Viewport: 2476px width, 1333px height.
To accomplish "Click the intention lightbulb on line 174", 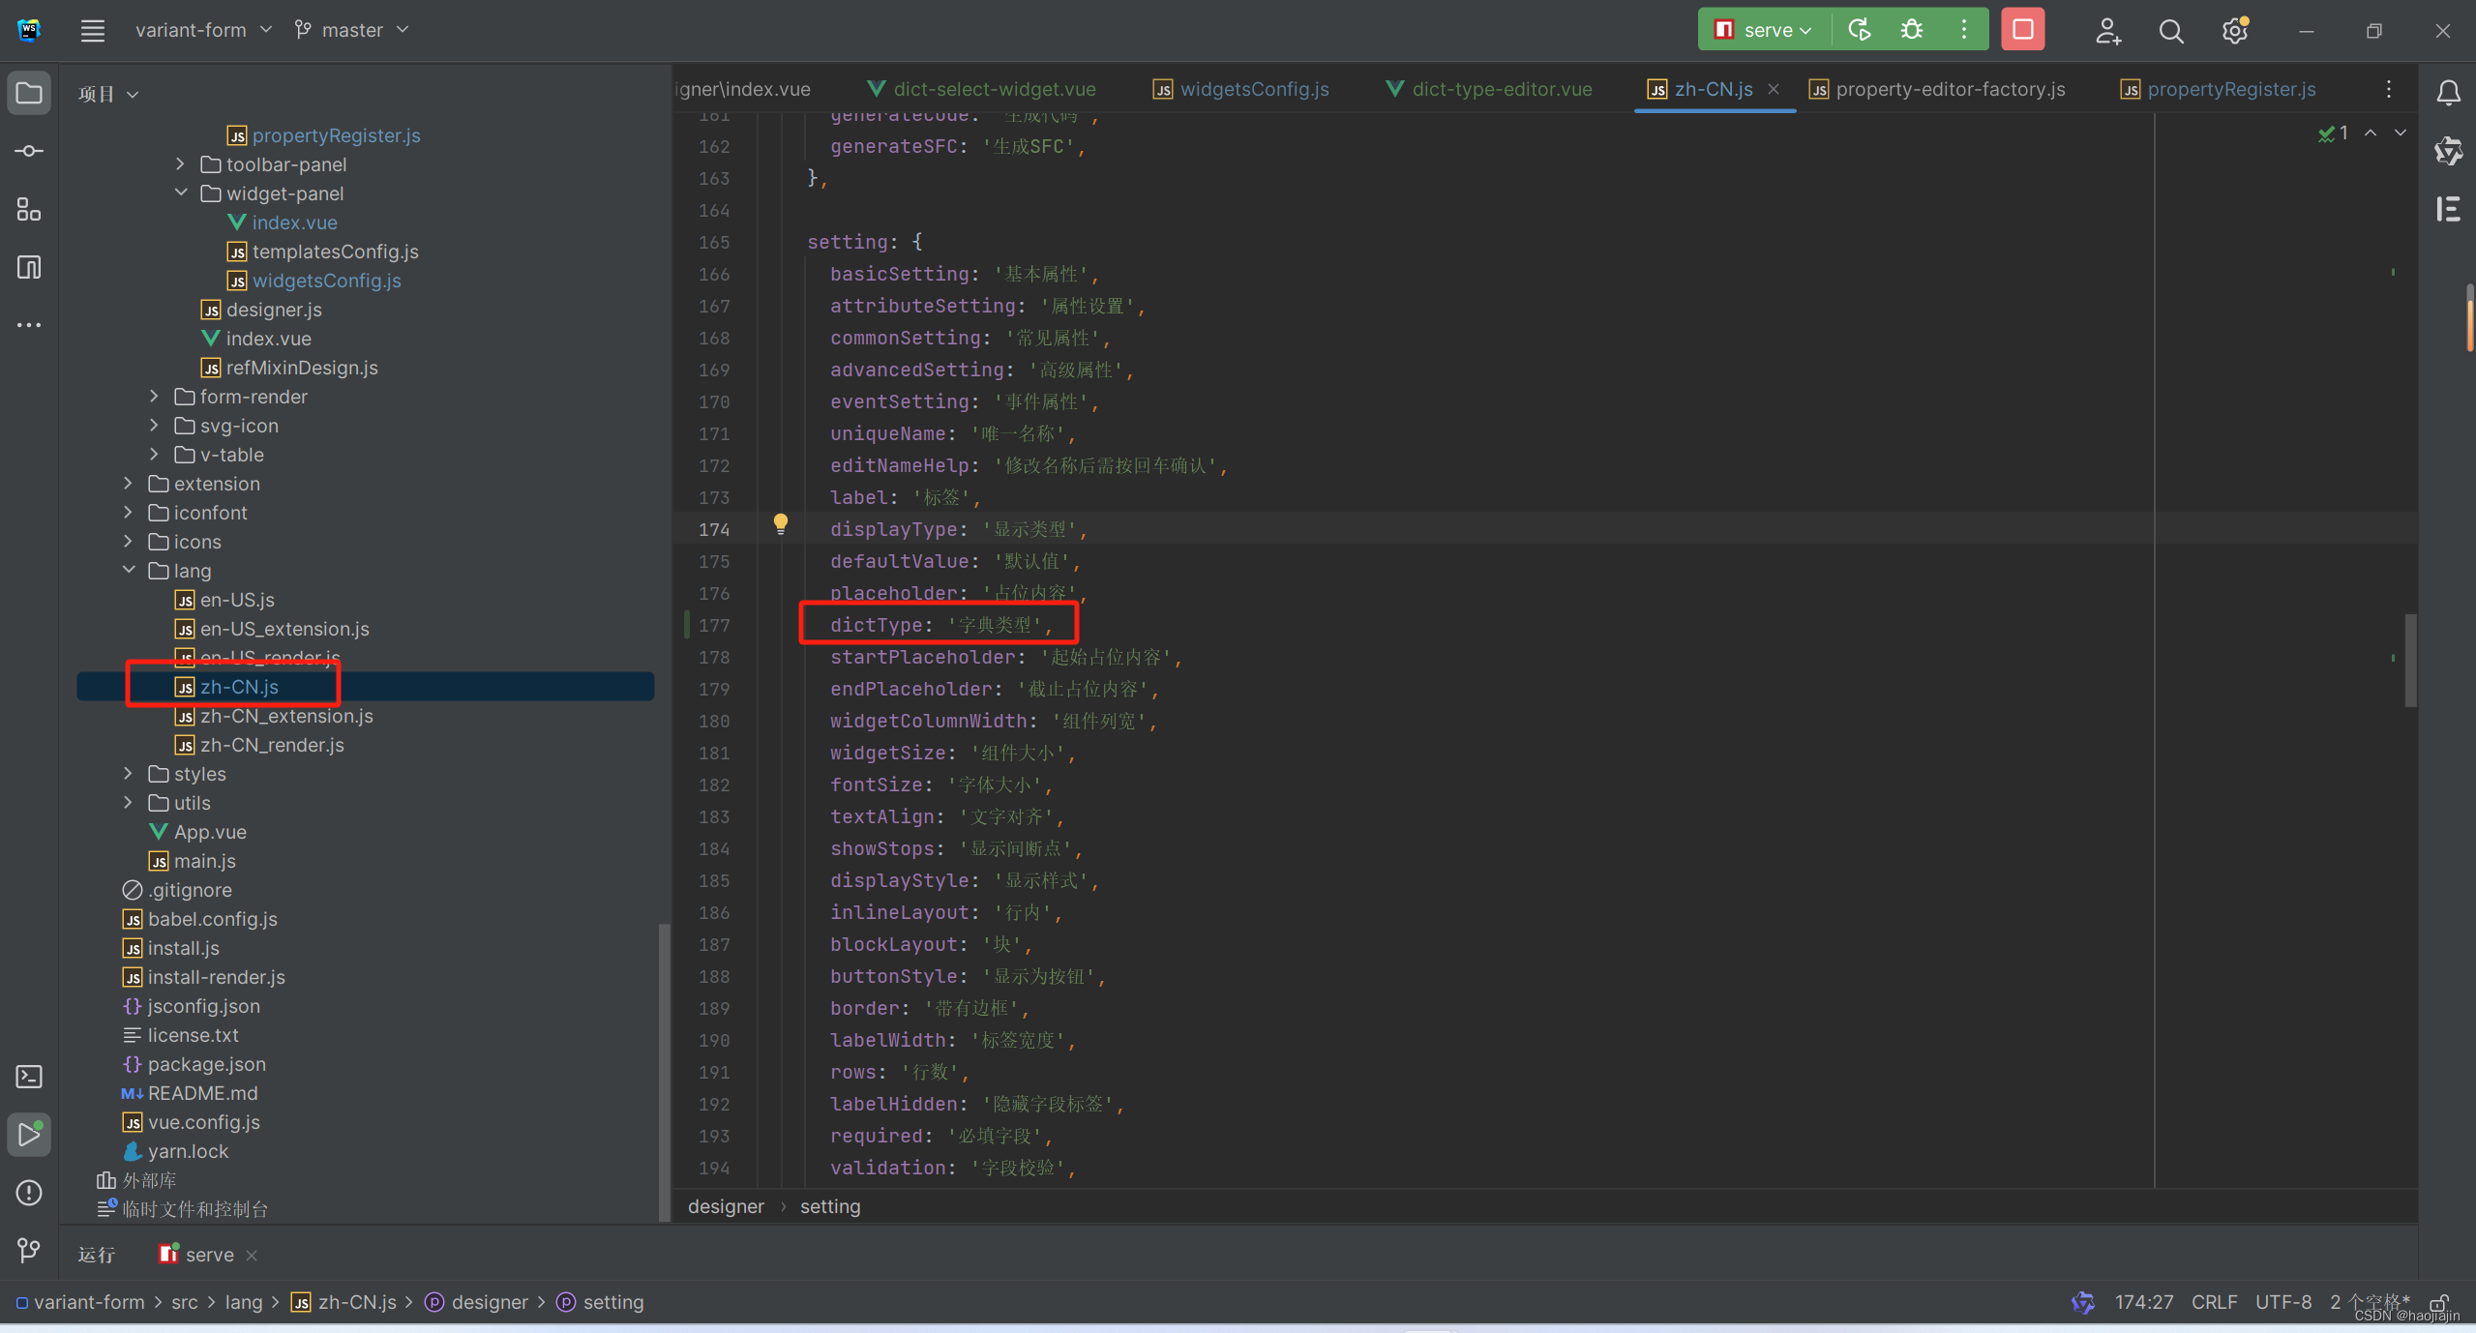I will [781, 524].
